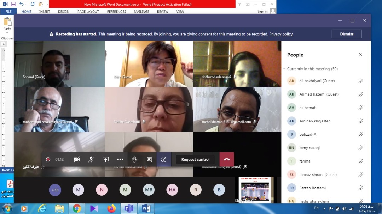Open Paste options dropdown arrow in Word

click(x=7, y=33)
